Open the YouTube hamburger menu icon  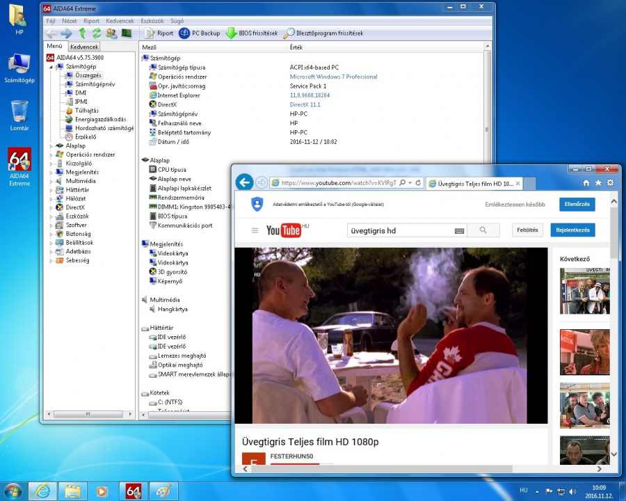pyautogui.click(x=255, y=230)
